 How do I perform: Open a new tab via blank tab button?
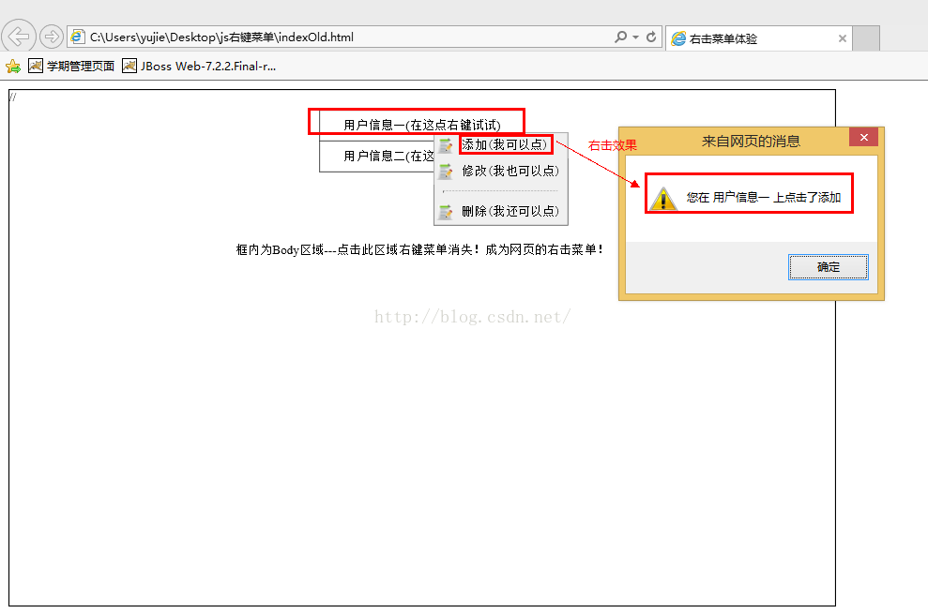coord(866,38)
